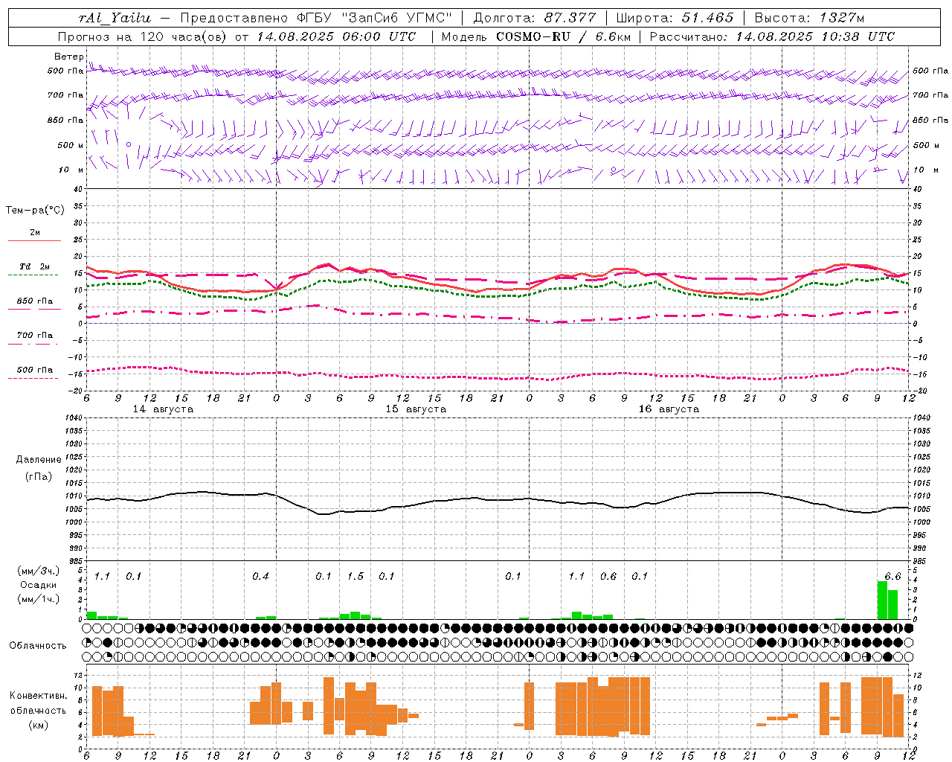Select the forecast start 14.08.2025 06:00 UTC

pyautogui.click(x=337, y=36)
